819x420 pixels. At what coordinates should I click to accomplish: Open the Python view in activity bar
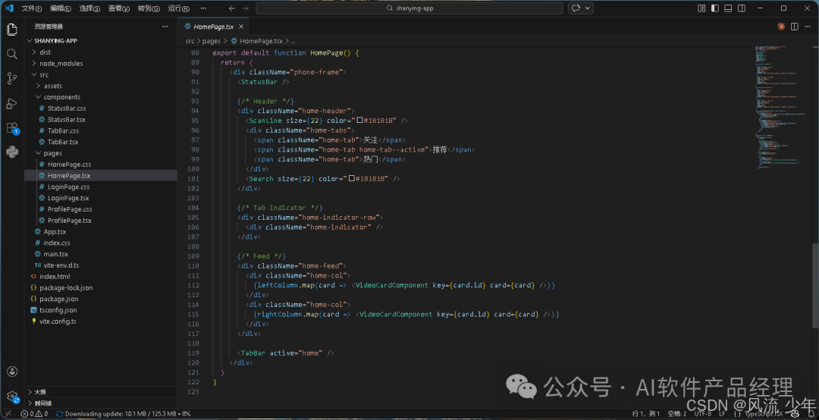point(11,152)
